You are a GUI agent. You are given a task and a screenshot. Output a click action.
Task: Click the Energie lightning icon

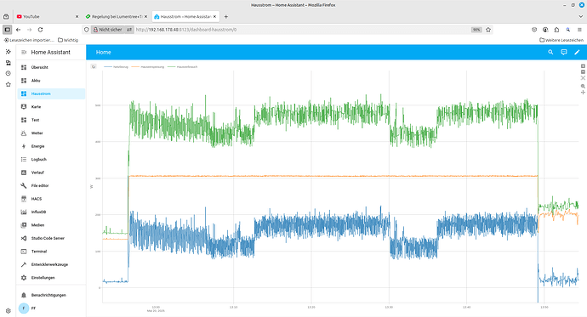24,146
